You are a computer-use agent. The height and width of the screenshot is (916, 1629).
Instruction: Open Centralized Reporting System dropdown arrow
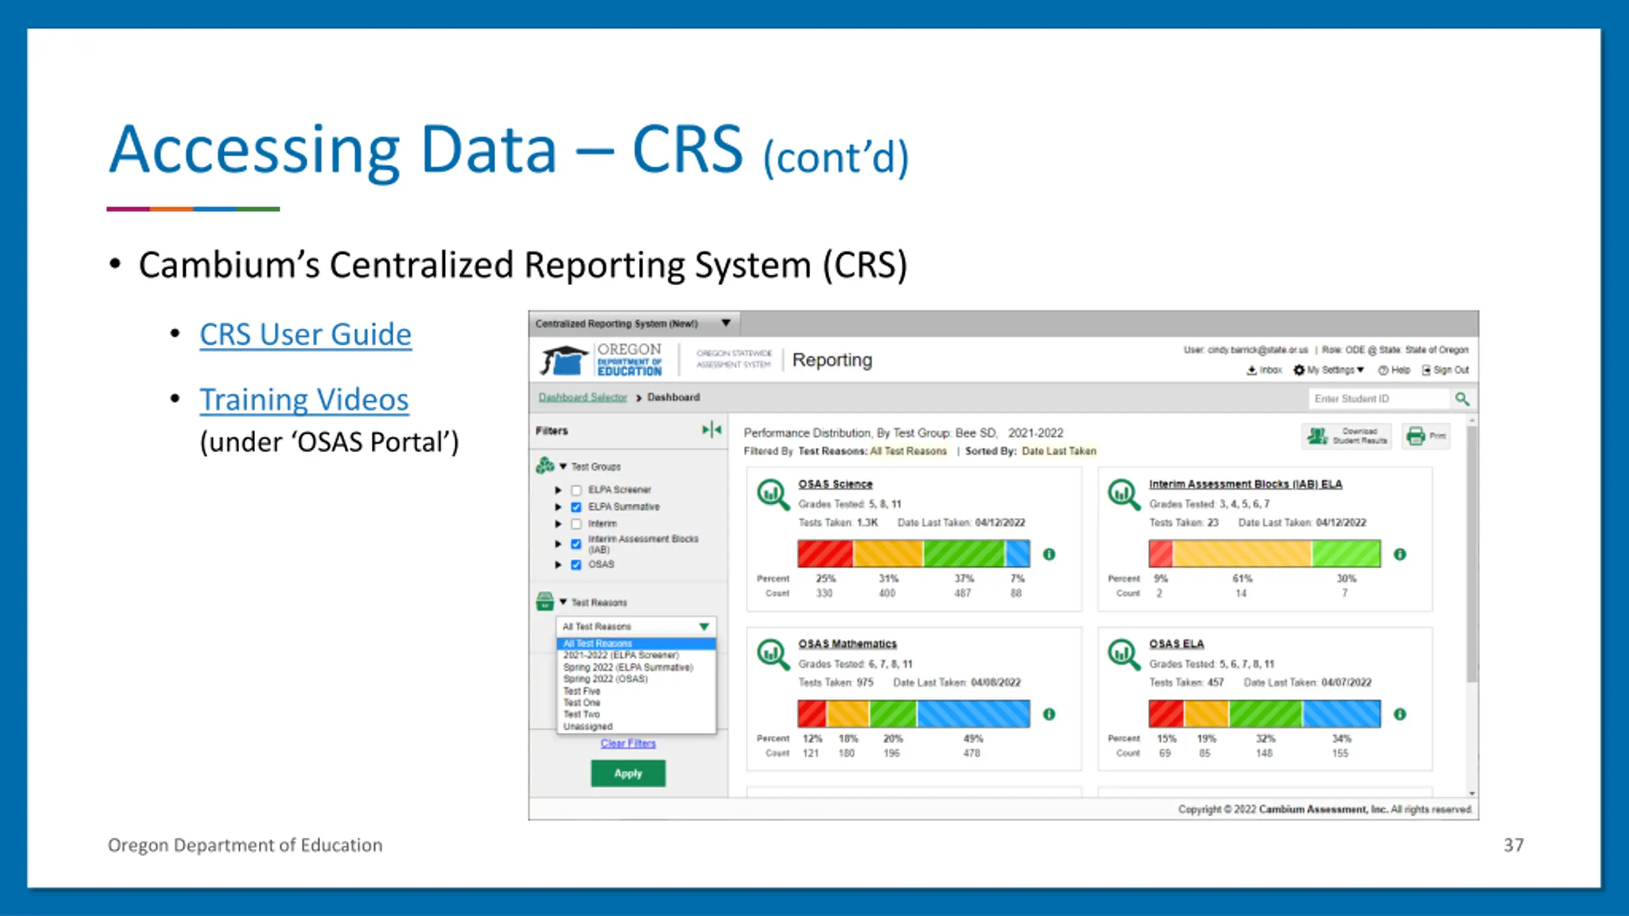[x=726, y=323]
